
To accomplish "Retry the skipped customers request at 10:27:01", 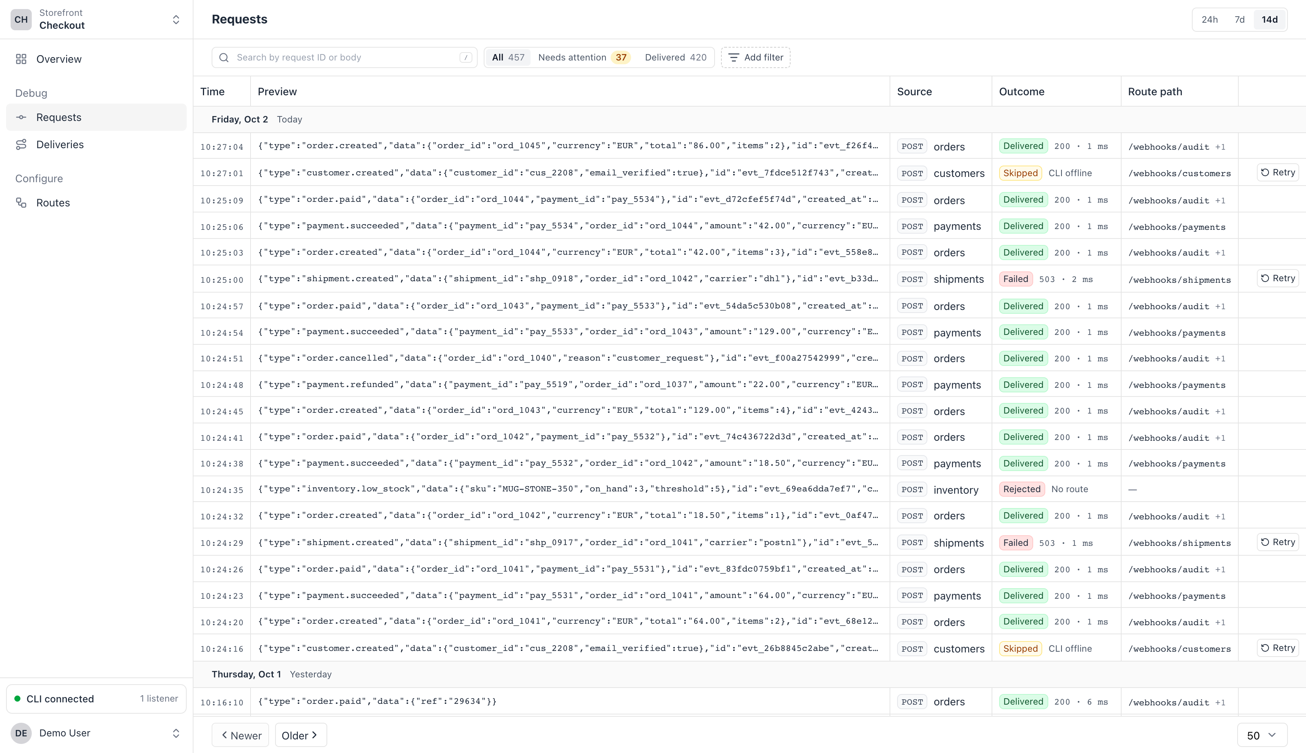I will [x=1278, y=172].
